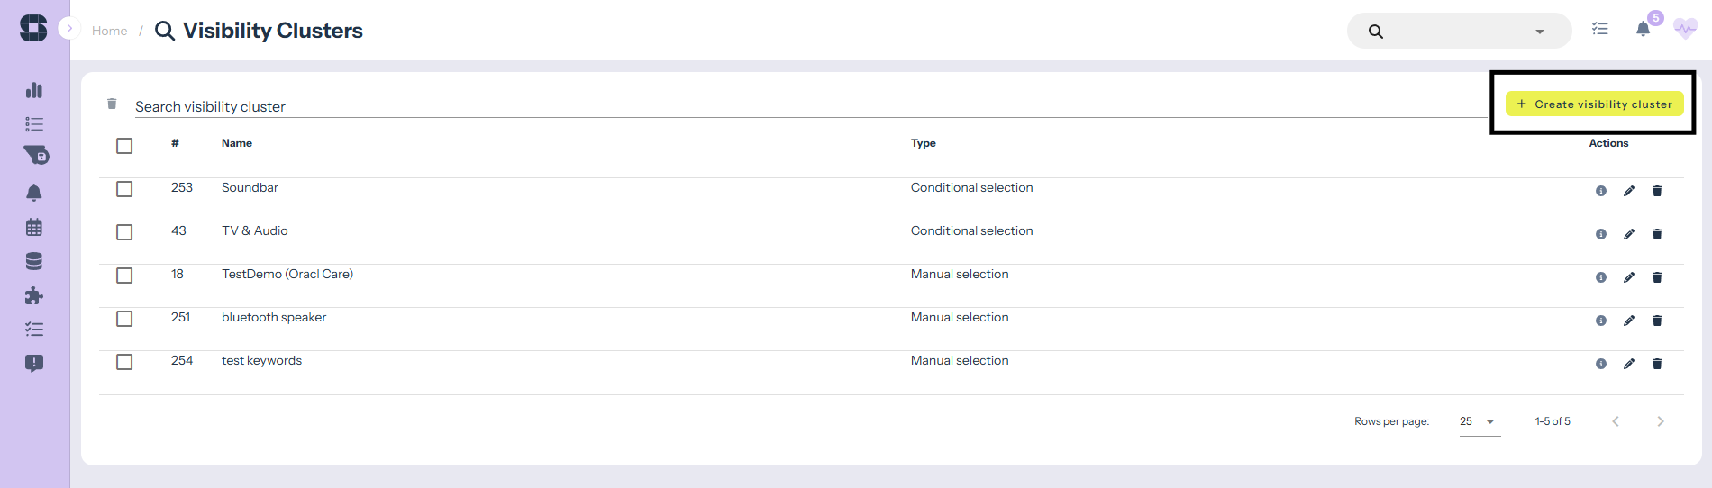
Task: Click the puzzle piece integrations icon
Action: (34, 295)
